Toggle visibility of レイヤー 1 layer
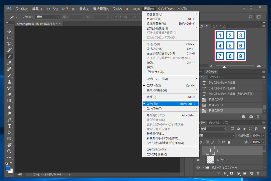Viewport: 271px width, 181px height. click(x=199, y=160)
